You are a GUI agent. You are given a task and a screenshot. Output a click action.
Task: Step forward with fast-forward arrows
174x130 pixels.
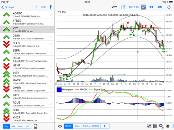160,7
